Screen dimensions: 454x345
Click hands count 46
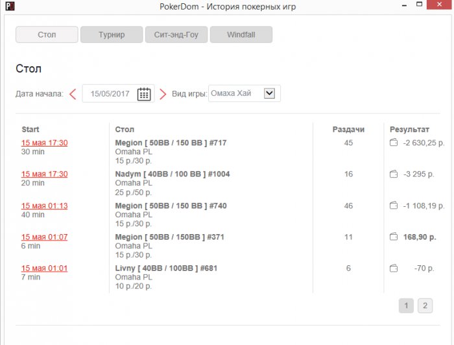pyautogui.click(x=348, y=206)
